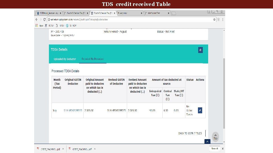Click the blue badge in TDSA Details header
The image size is (273, 153).
[x=200, y=50]
